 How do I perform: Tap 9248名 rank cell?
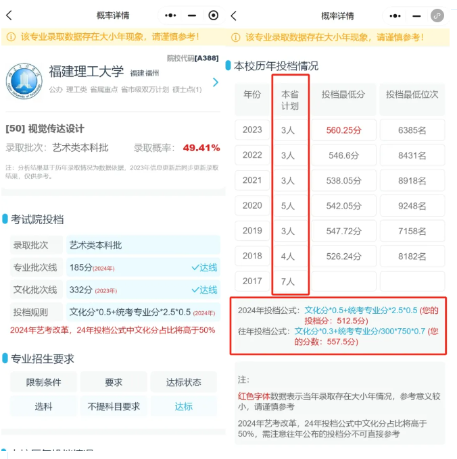[x=412, y=205]
